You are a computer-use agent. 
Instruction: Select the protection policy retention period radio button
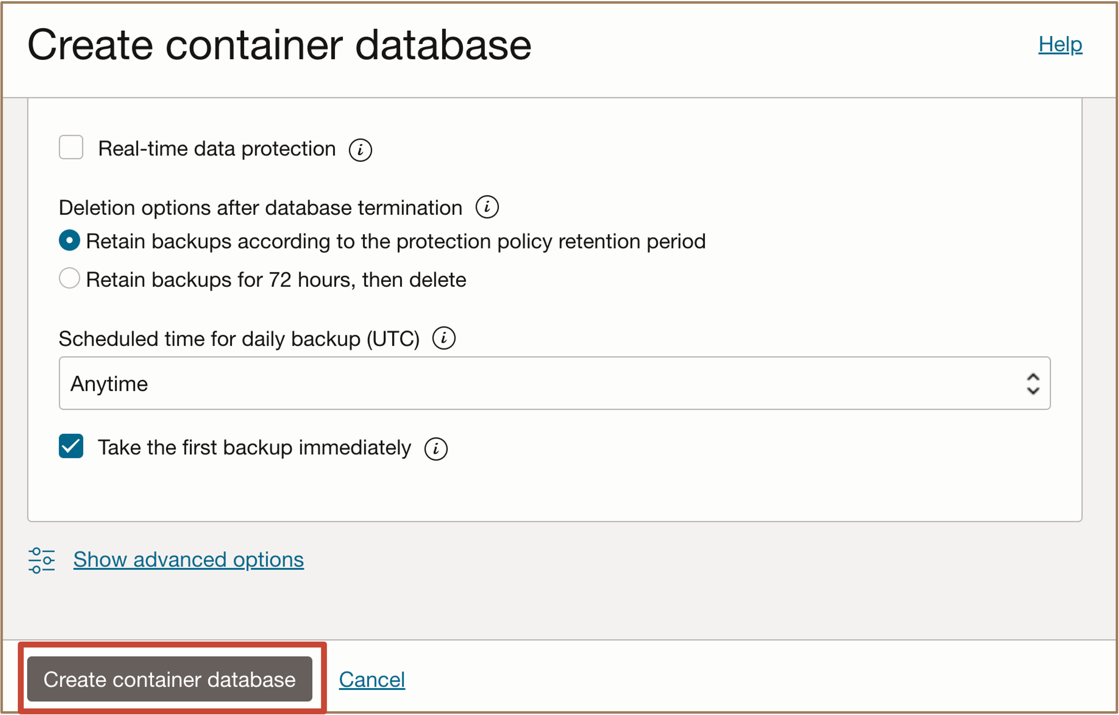click(70, 240)
